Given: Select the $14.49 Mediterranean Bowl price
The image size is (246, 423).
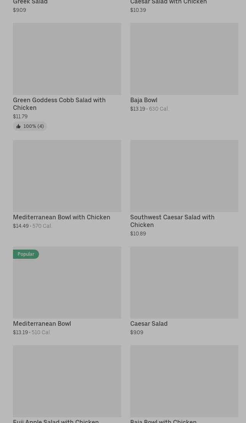Looking at the screenshot, I should [21, 226].
